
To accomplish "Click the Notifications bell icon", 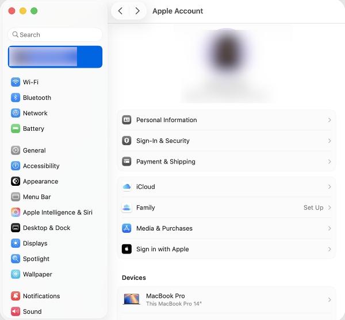I will [x=16, y=296].
